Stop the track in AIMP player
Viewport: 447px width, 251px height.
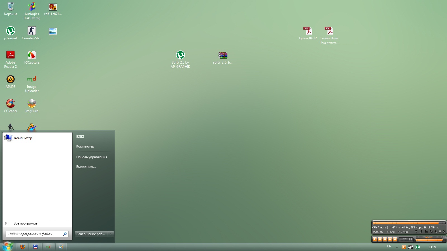(x=385, y=239)
